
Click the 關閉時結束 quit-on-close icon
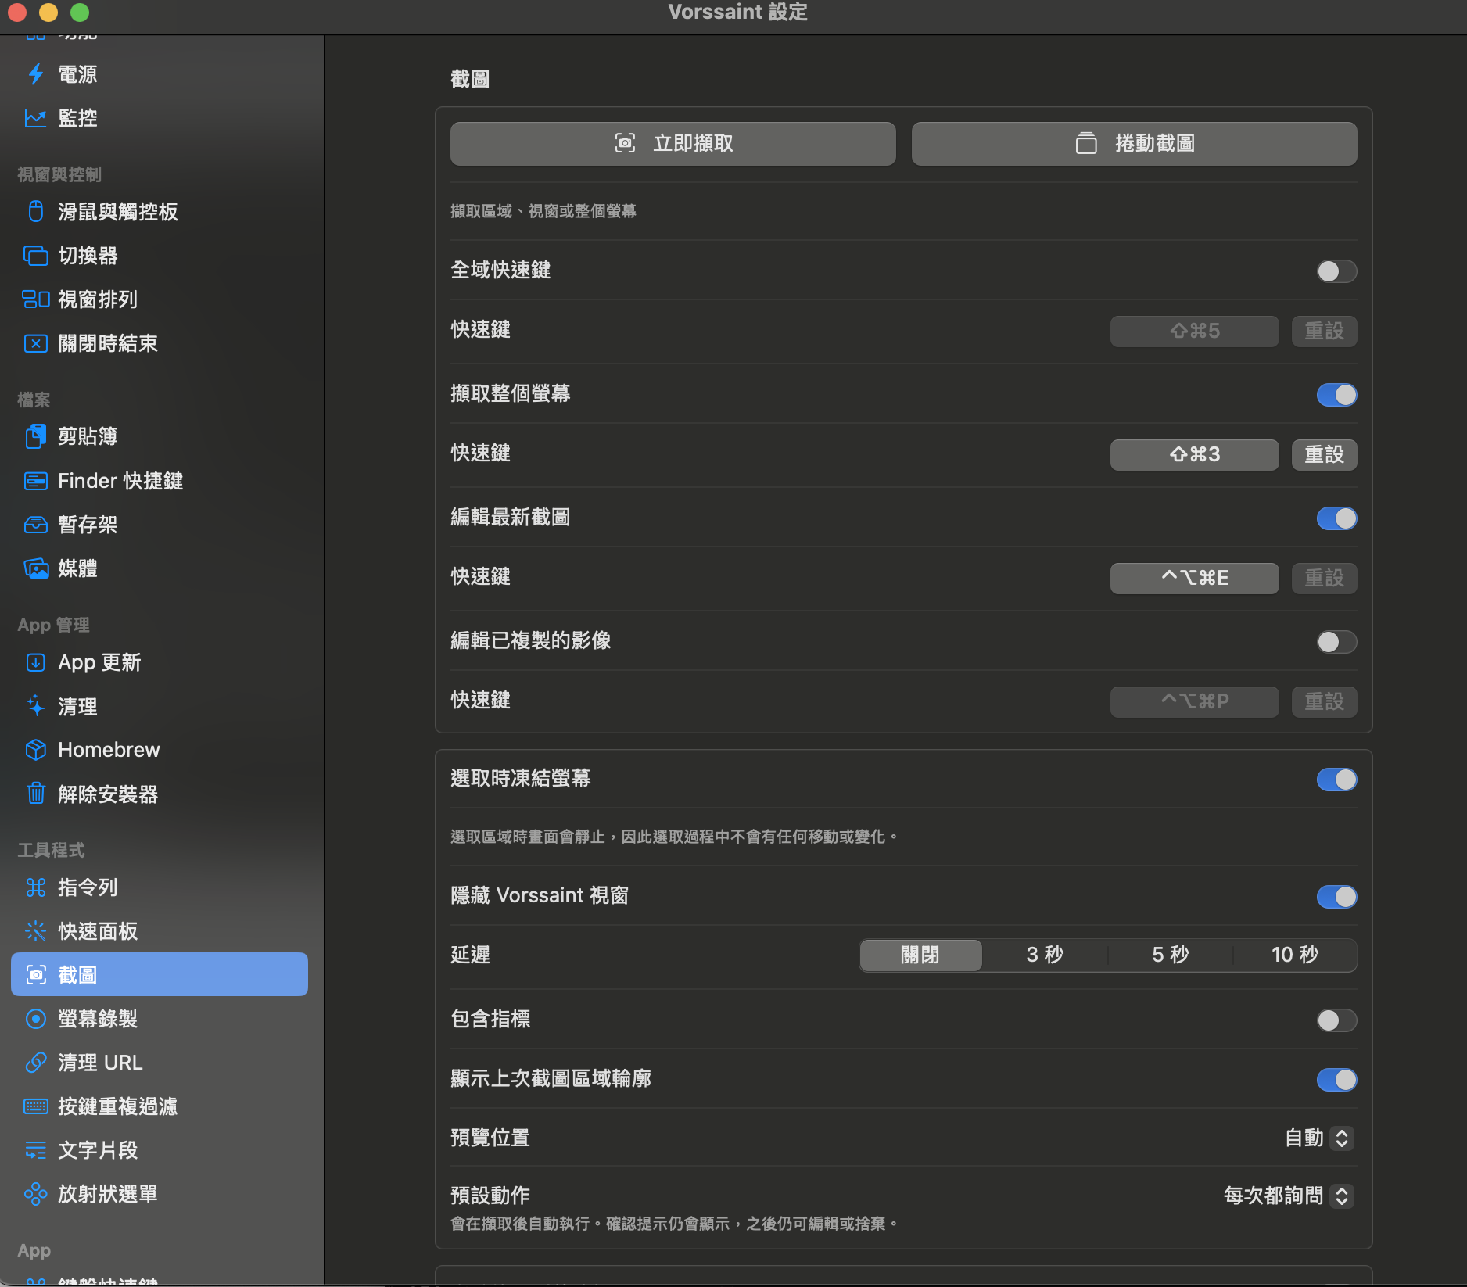[x=36, y=343]
